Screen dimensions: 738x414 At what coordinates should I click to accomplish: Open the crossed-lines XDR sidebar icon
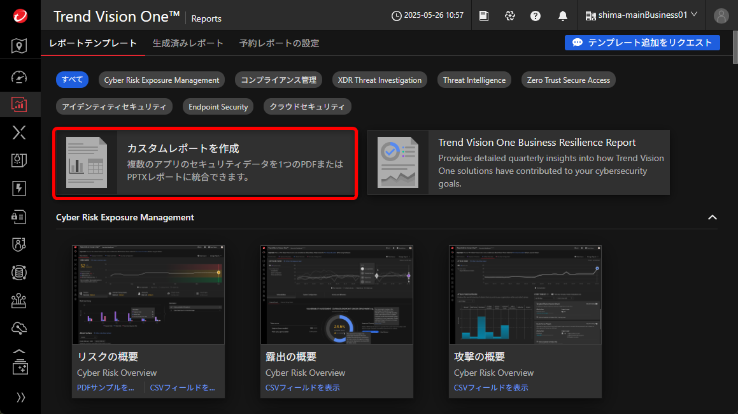(x=19, y=132)
